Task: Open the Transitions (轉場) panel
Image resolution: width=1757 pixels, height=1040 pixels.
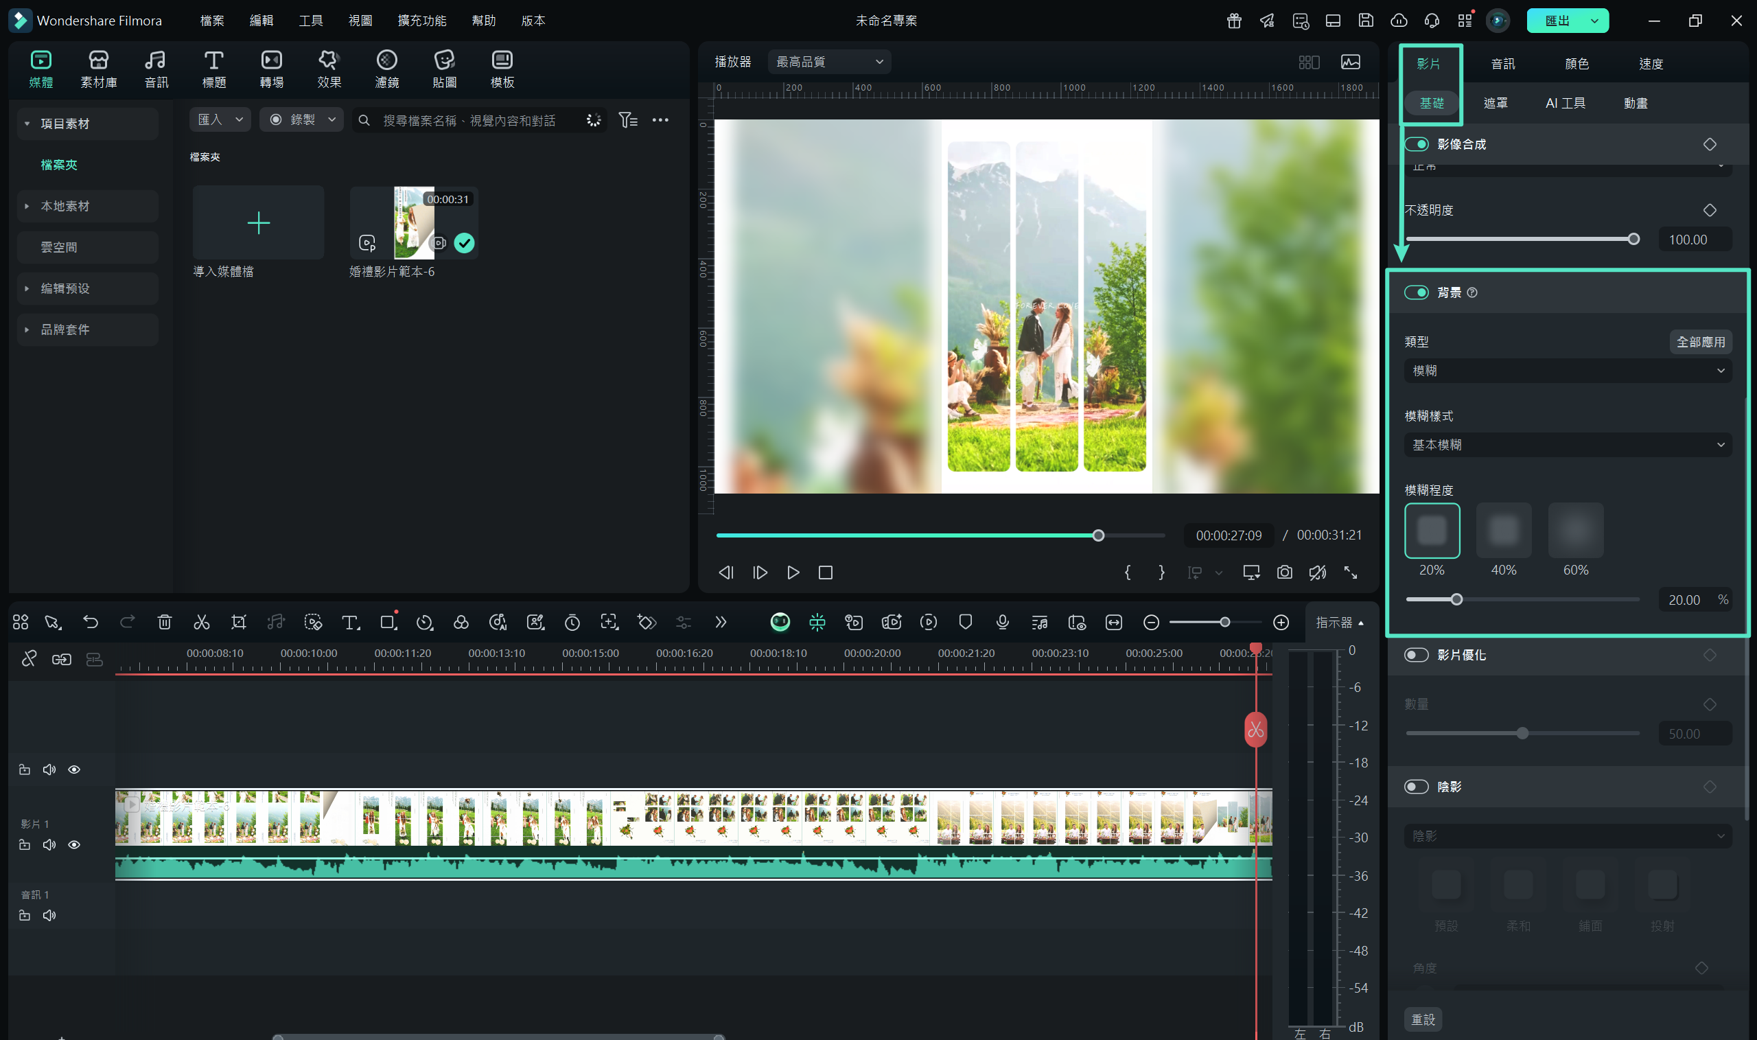Action: pos(271,69)
